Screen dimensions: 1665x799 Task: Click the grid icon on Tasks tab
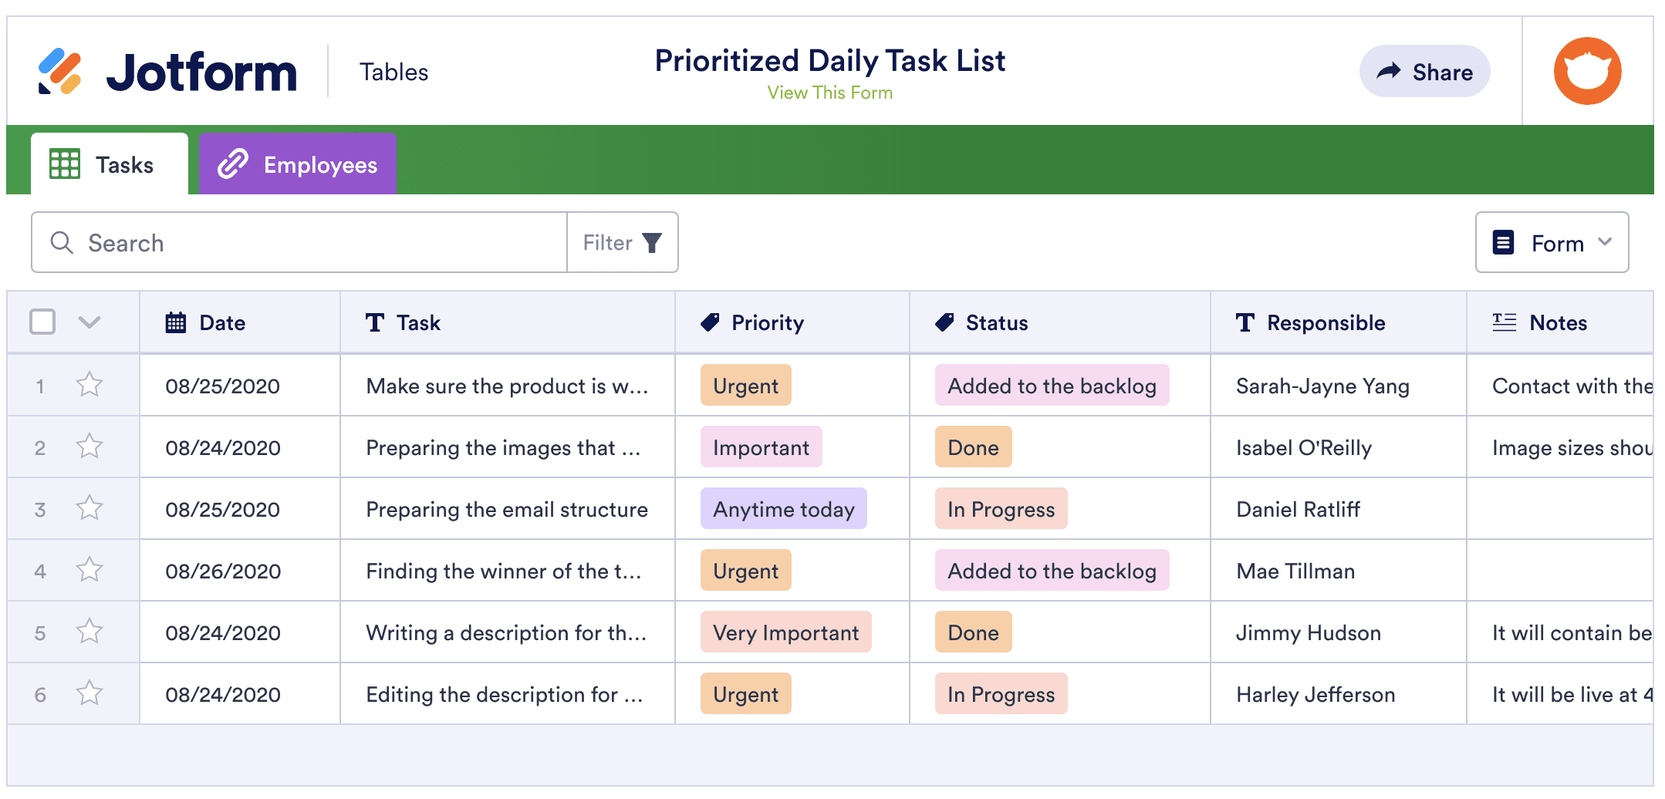(x=65, y=164)
